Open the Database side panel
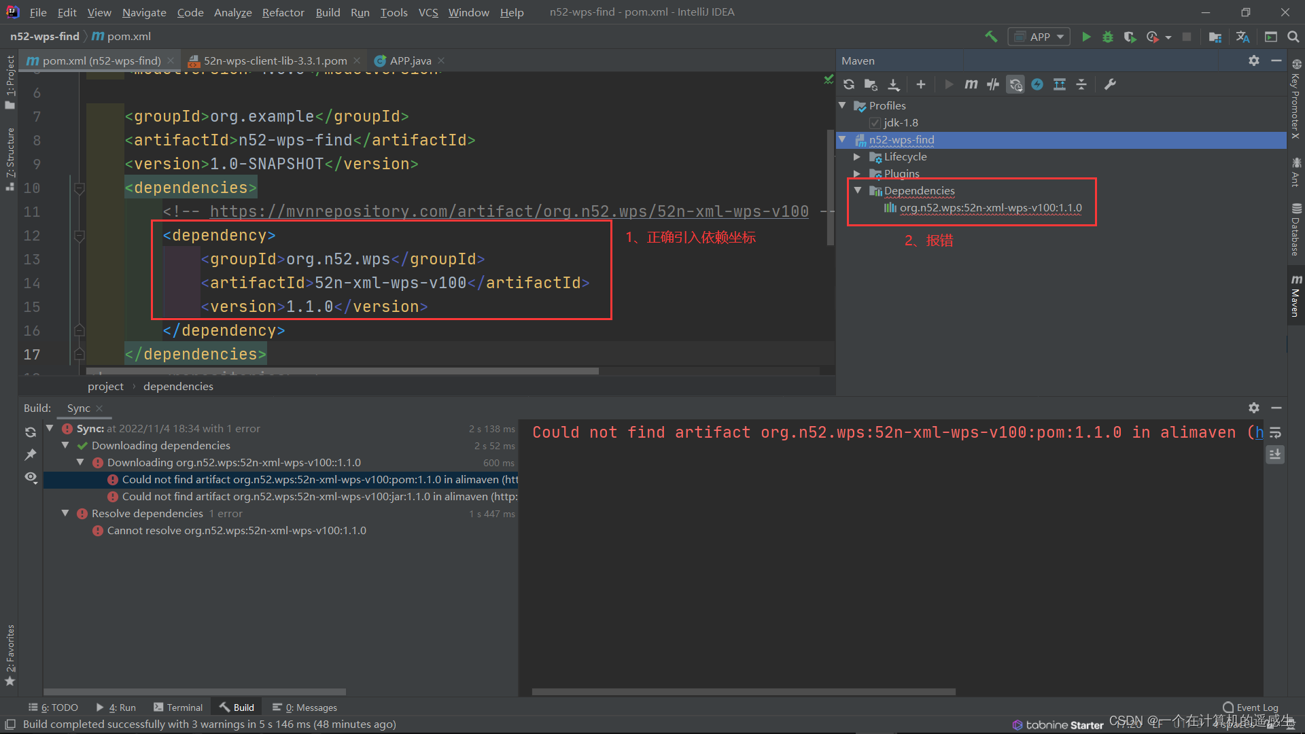 pyautogui.click(x=1296, y=229)
